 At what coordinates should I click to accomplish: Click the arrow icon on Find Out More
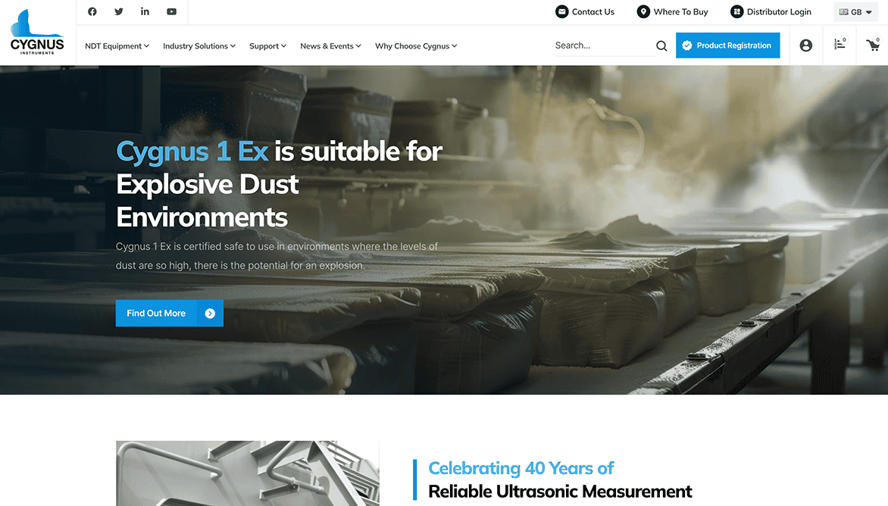coord(210,313)
